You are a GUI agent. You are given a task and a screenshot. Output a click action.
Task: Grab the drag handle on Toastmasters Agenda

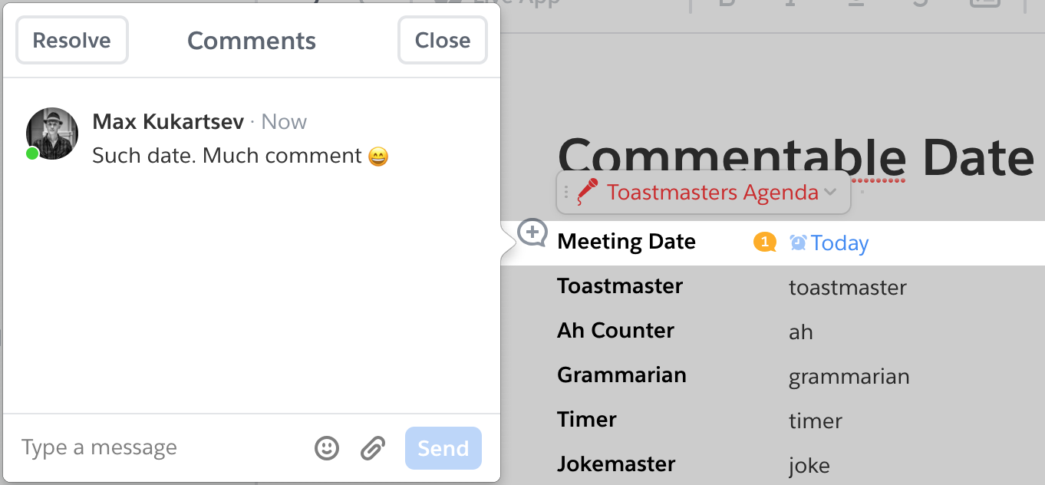click(566, 192)
